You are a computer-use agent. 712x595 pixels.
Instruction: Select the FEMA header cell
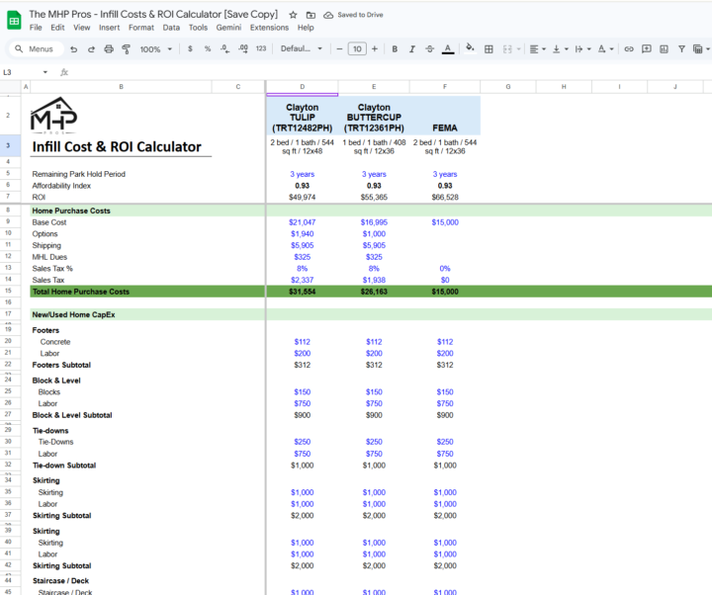pyautogui.click(x=445, y=117)
